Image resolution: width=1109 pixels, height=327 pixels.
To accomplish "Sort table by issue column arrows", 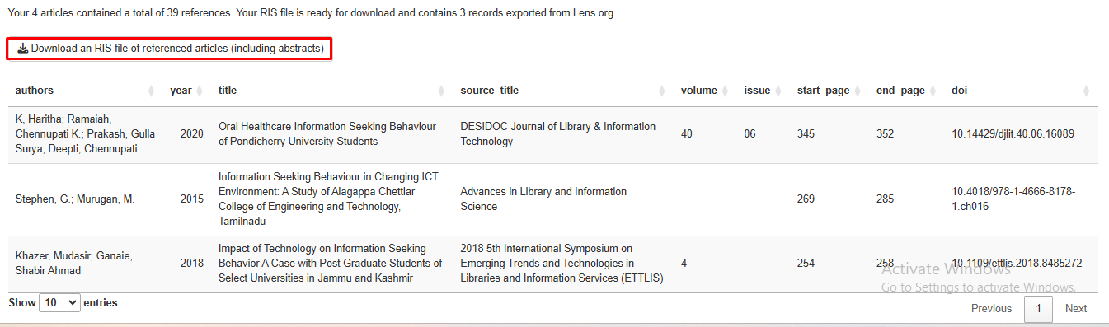I will (x=778, y=91).
